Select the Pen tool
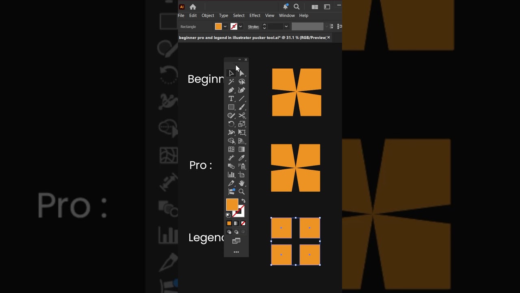The image size is (520, 293). [x=231, y=90]
